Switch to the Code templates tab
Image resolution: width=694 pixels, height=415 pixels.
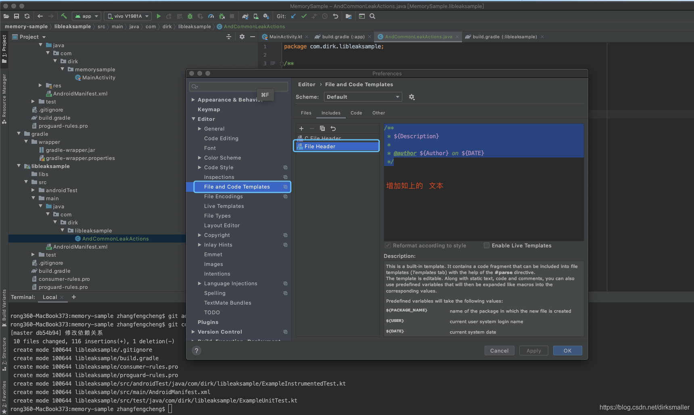[x=356, y=113]
